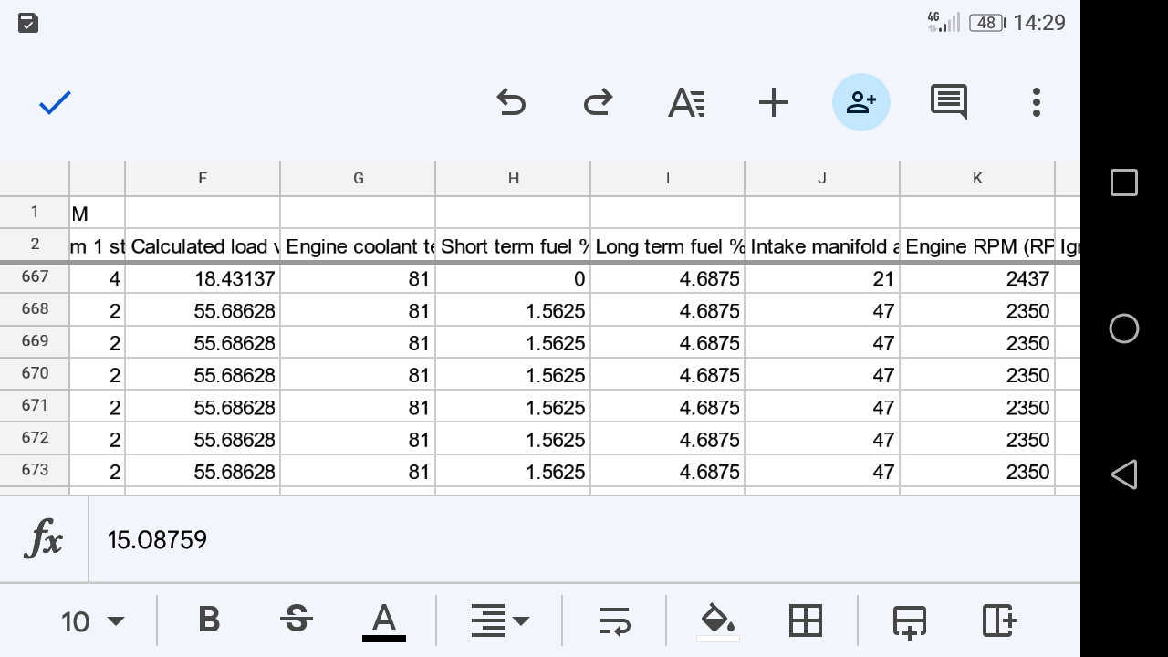Select the 'Engine coolant' header cell
The image size is (1168, 657).
point(358,245)
